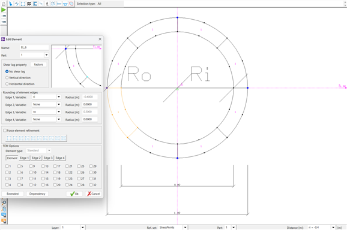Open Edge 3 Variable dropdown

tap(59, 112)
